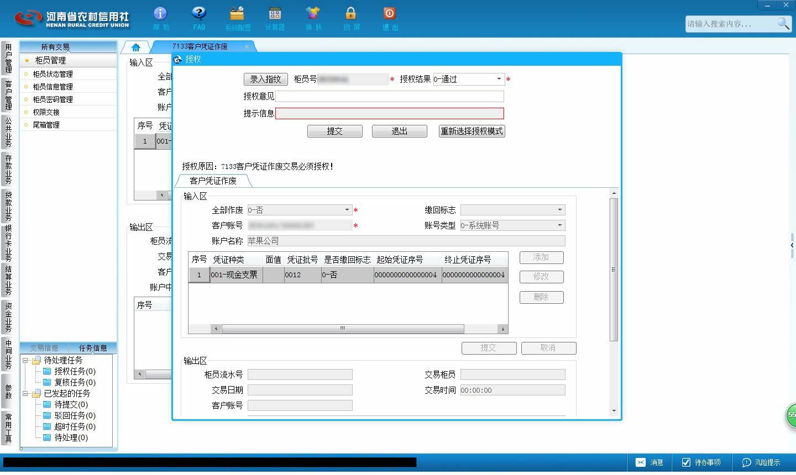This screenshot has width=796, height=475.
Task: Open the 帮助 help icon
Action: [160, 18]
